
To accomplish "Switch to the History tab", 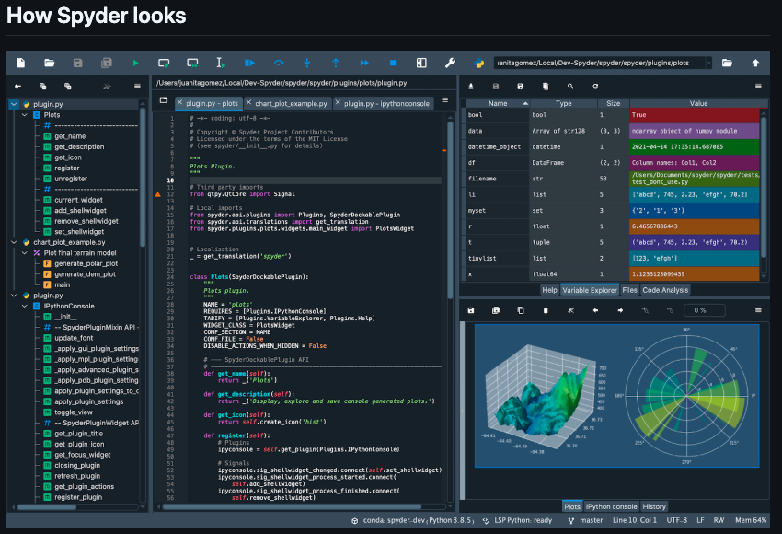I will [654, 506].
